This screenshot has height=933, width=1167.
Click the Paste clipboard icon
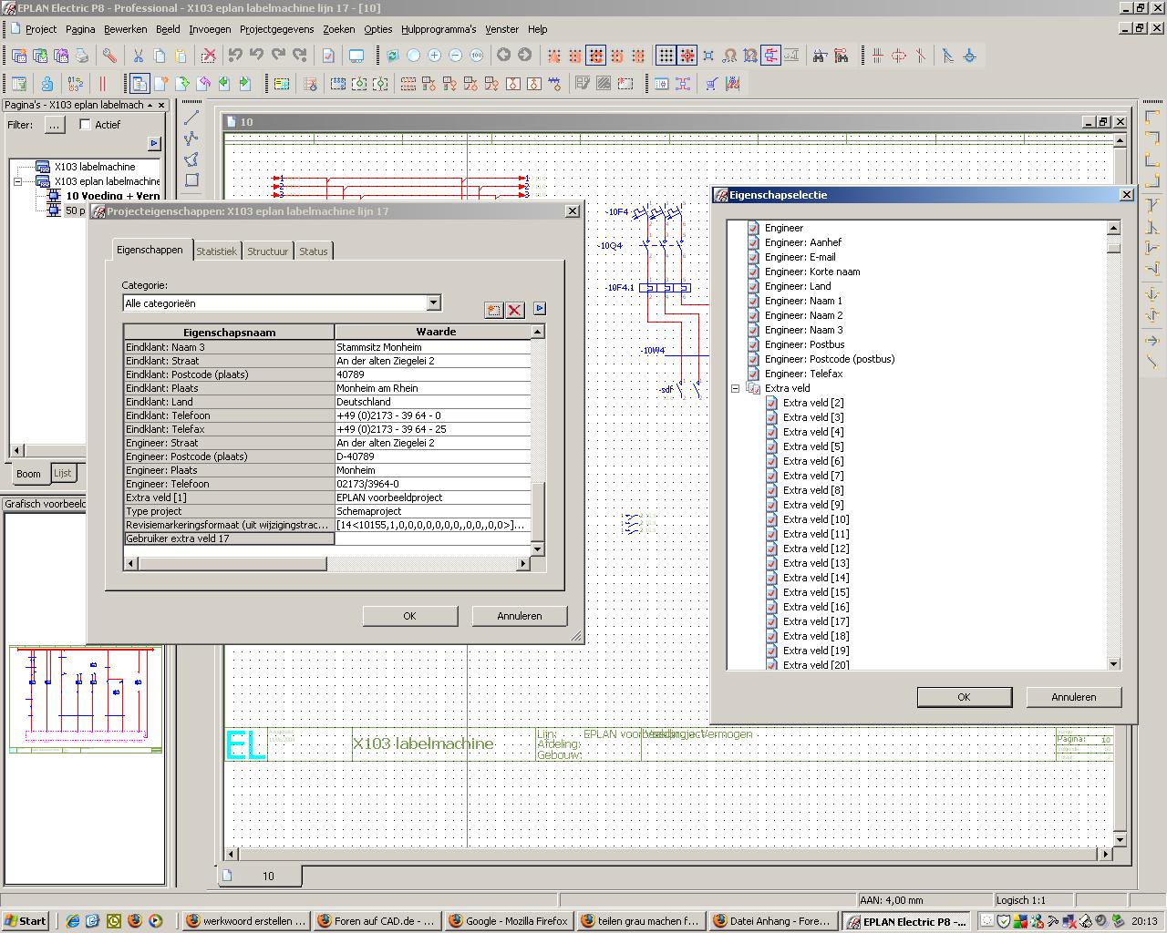[x=181, y=56]
